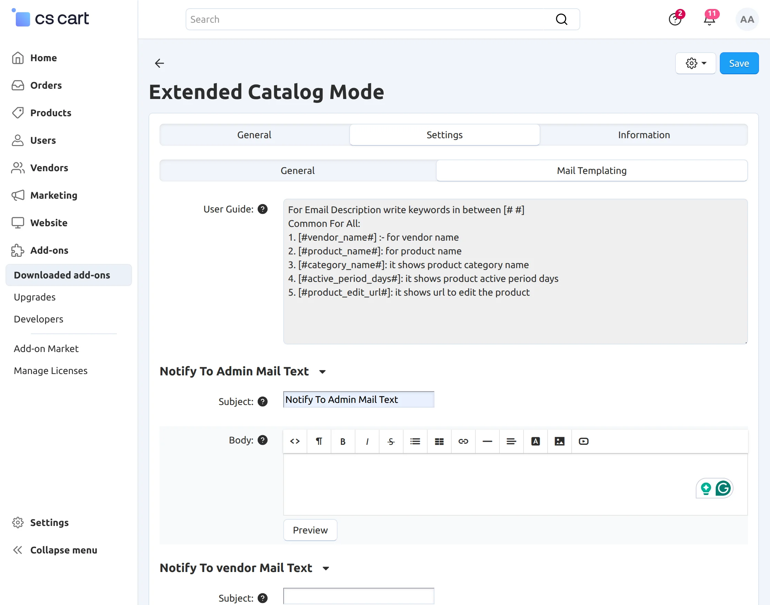Open the help center icon with badge 2
The image size is (770, 605).
(675, 19)
